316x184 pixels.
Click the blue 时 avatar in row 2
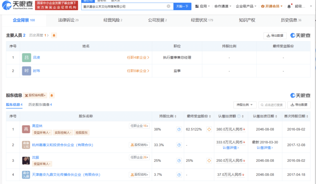pos(26,71)
